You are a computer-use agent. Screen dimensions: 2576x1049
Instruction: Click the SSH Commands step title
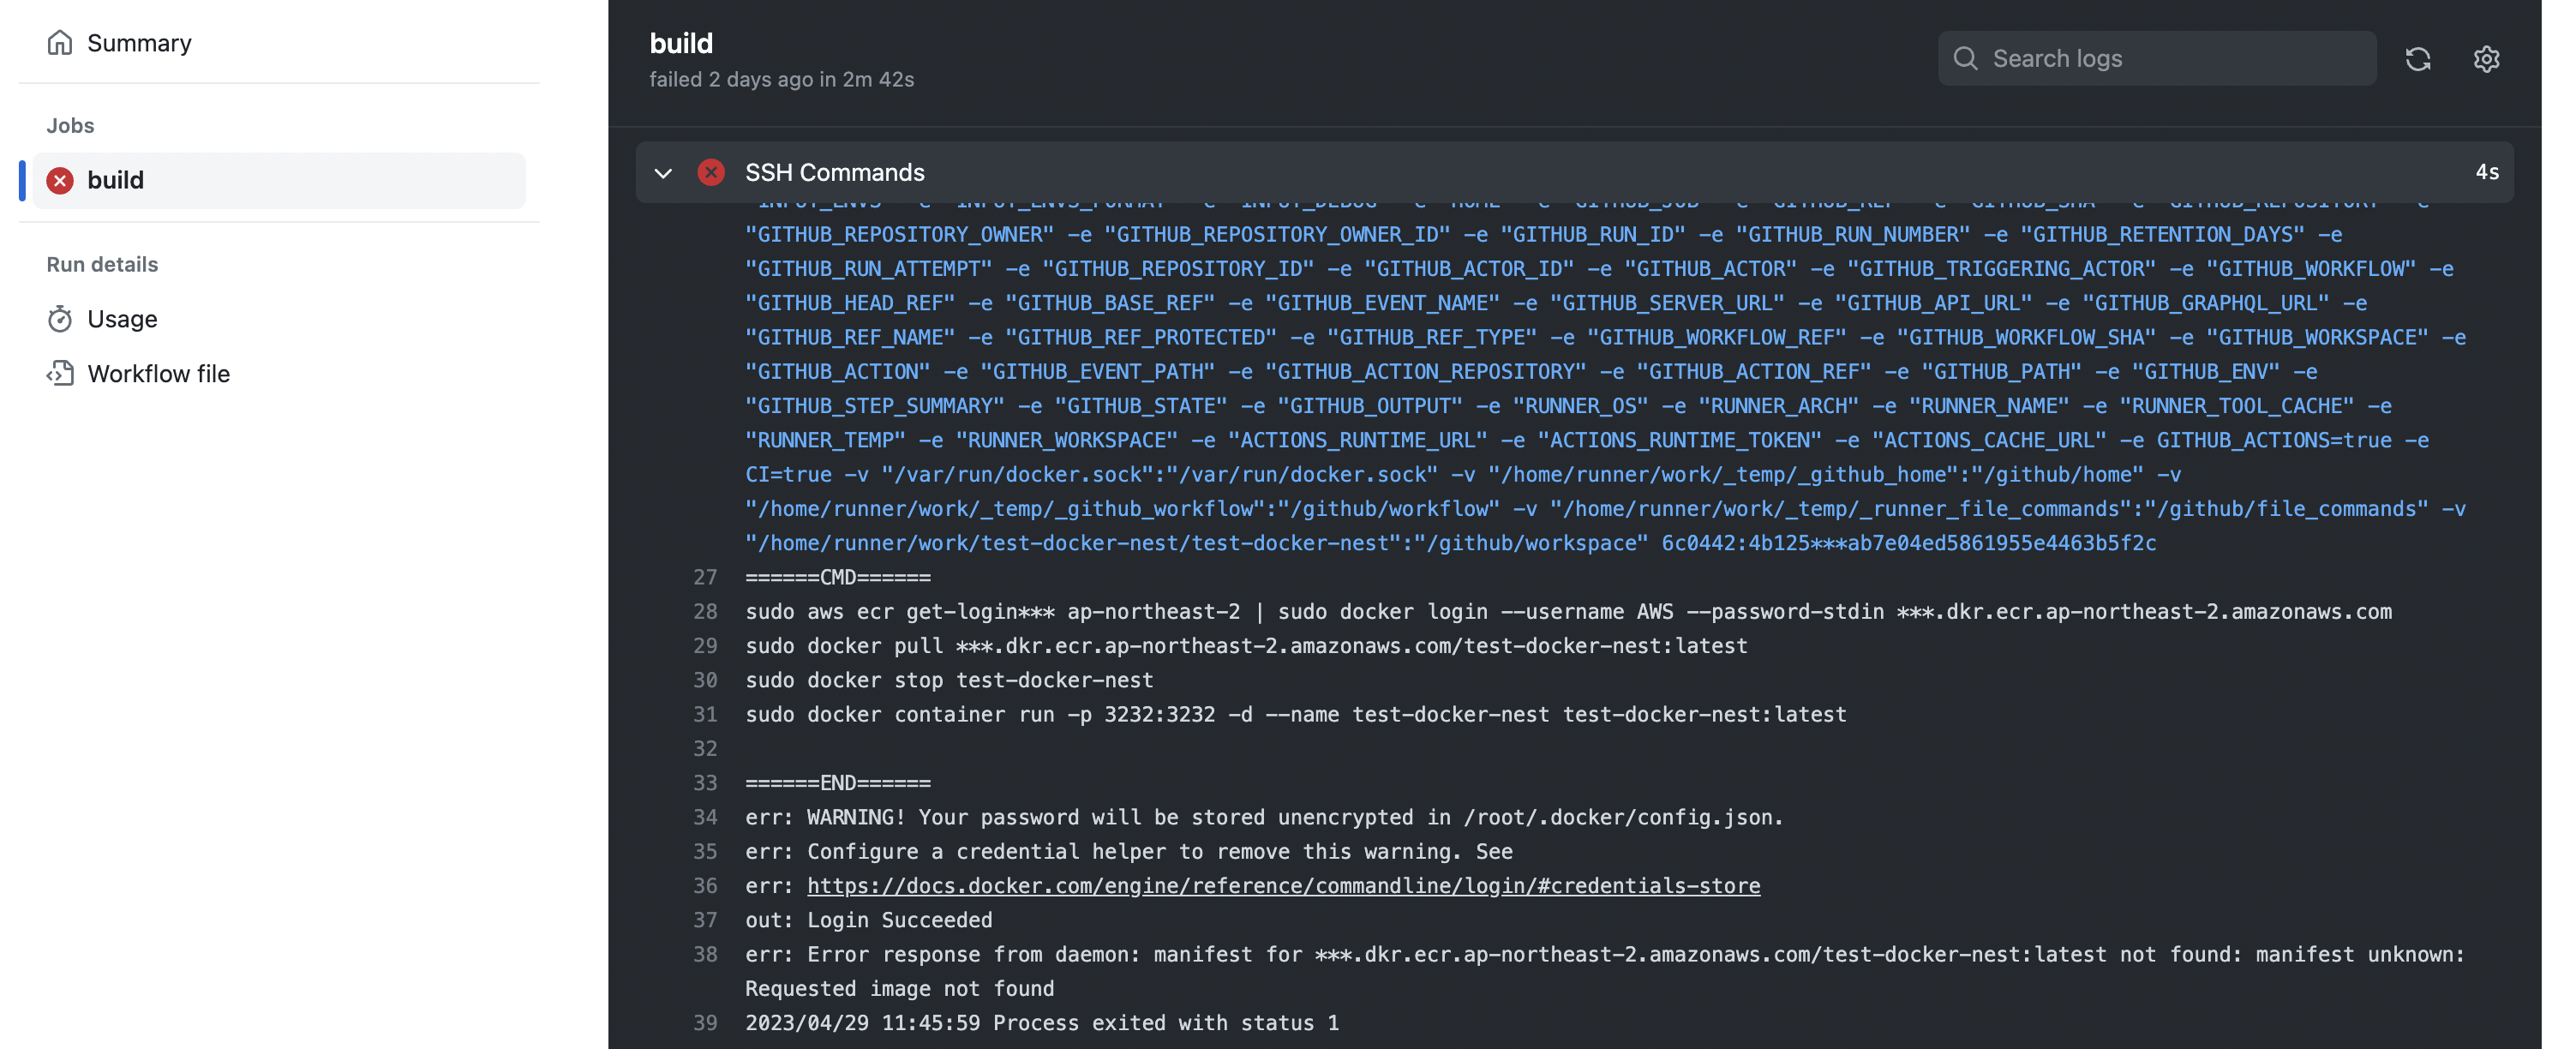pos(834,172)
